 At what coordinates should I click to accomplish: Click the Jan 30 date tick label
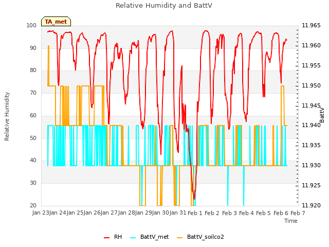[x=160, y=213]
